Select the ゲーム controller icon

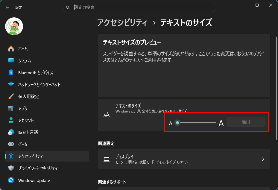click(x=11, y=144)
